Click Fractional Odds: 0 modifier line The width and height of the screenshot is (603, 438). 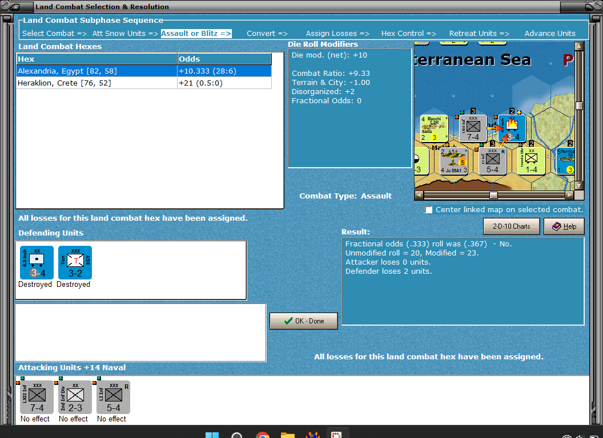(x=327, y=101)
